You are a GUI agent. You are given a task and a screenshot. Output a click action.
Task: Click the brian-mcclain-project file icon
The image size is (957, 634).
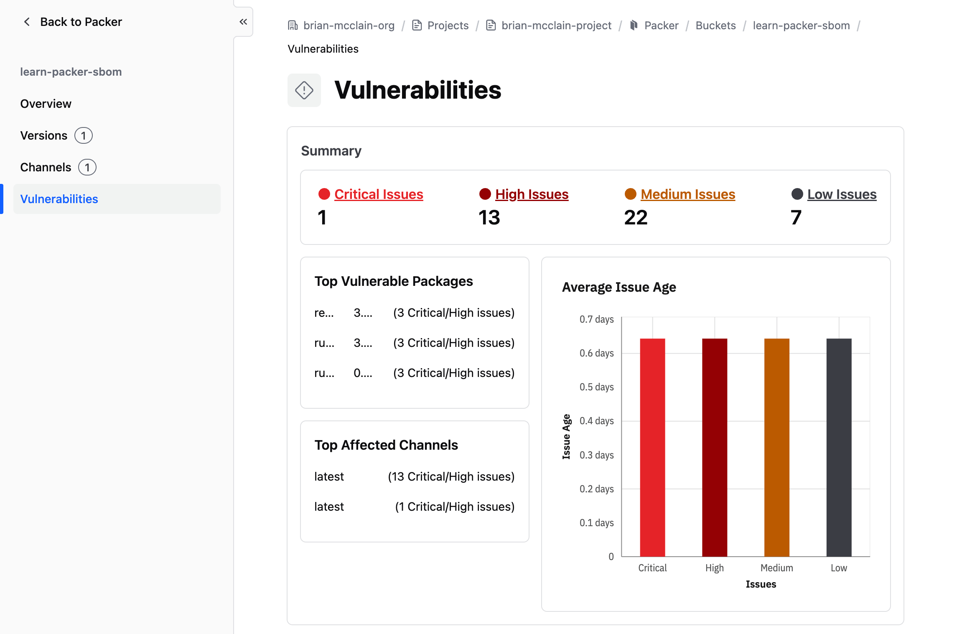coord(491,25)
